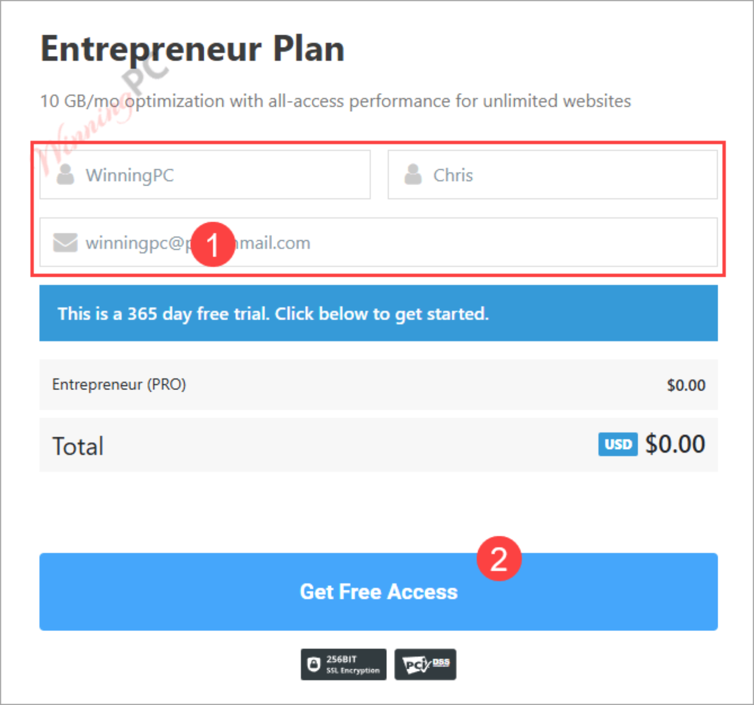The height and width of the screenshot is (705, 754).
Task: Click the Entrepreneur (PRO) line item
Action: tap(120, 385)
